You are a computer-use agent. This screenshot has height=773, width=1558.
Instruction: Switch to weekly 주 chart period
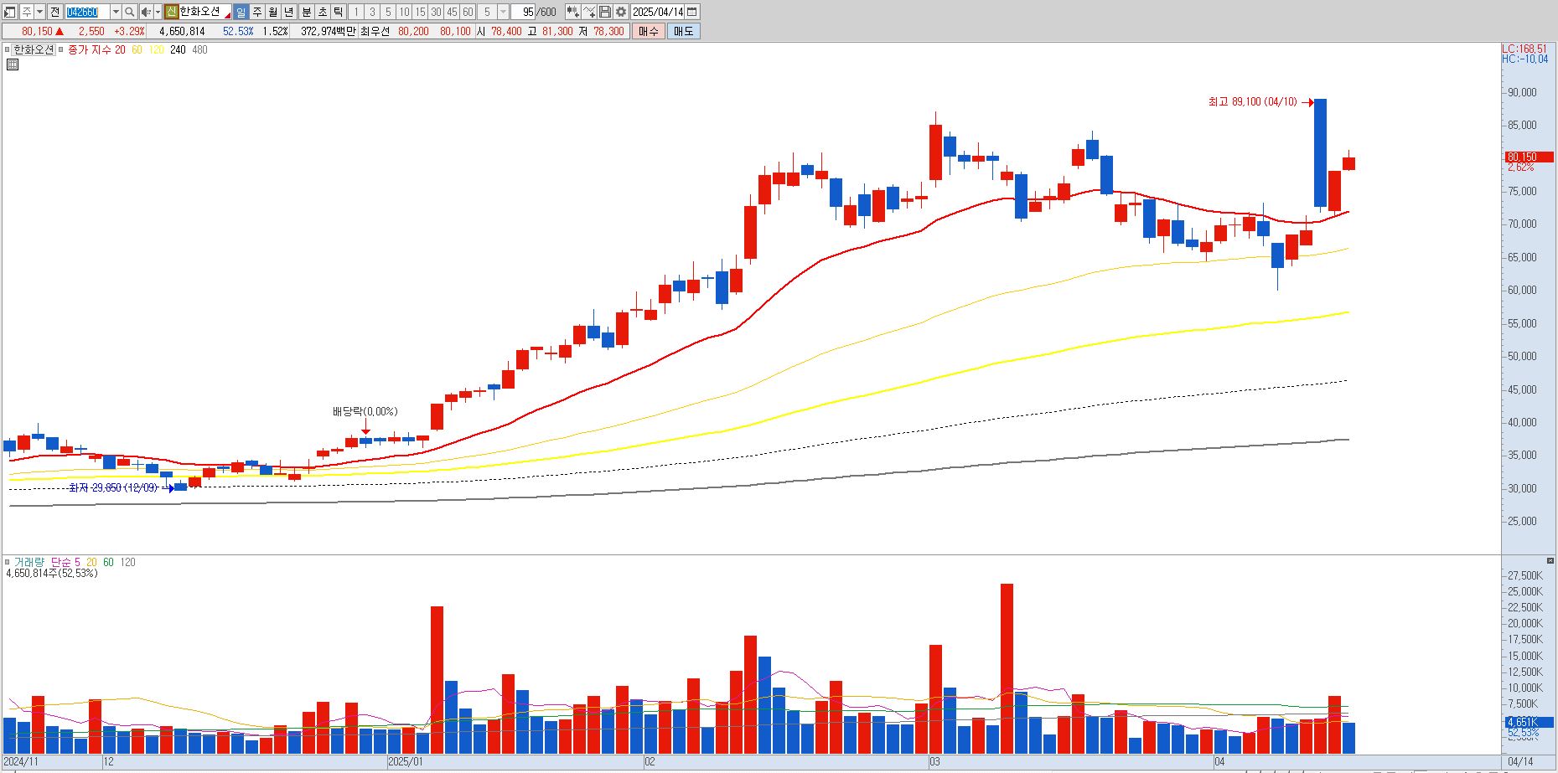pos(257,12)
